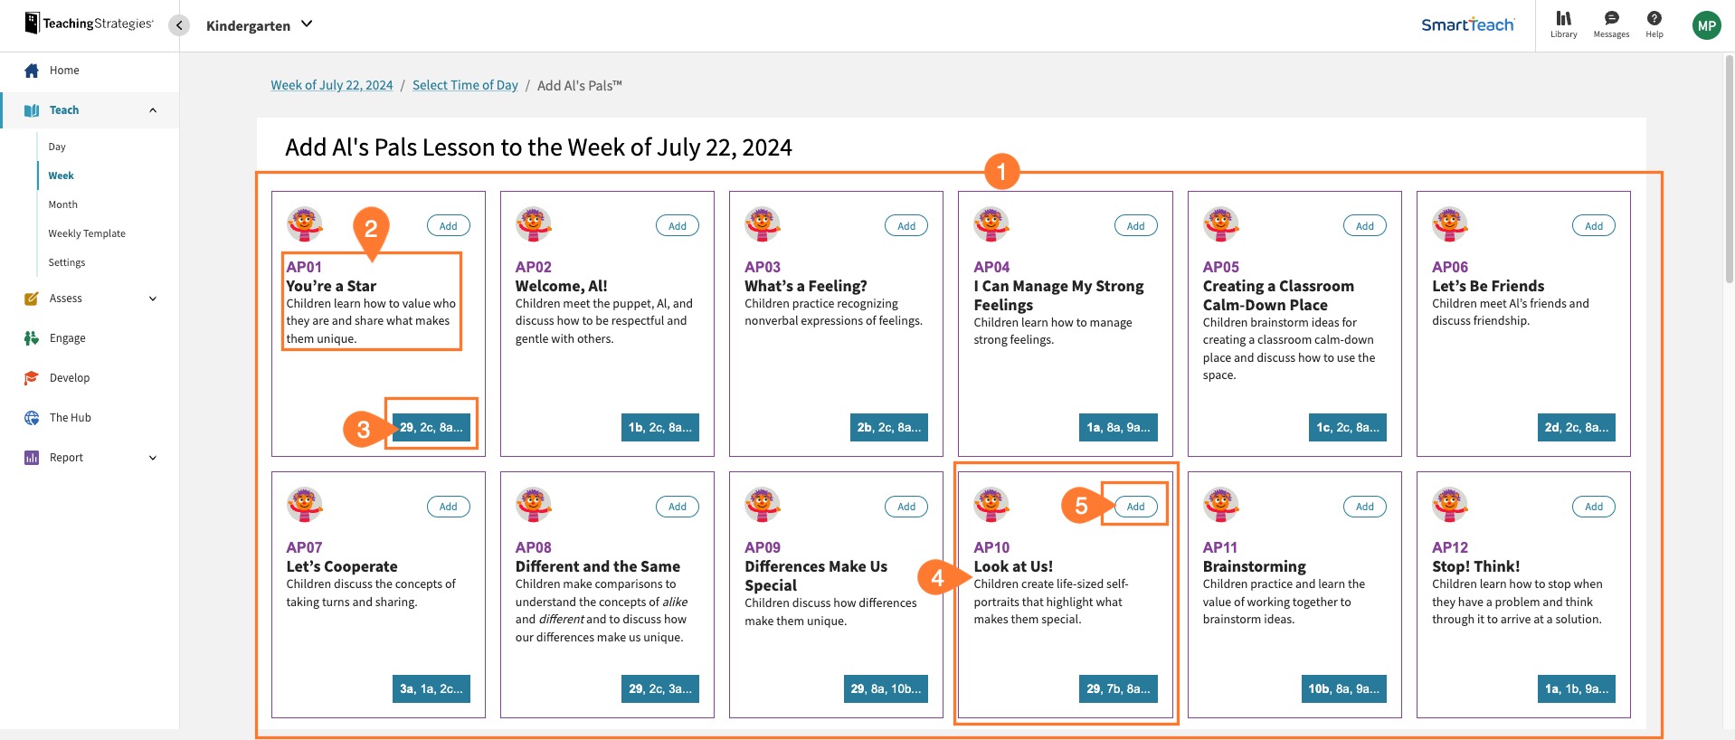
Task: Click the Help question mark icon
Action: click(x=1654, y=19)
